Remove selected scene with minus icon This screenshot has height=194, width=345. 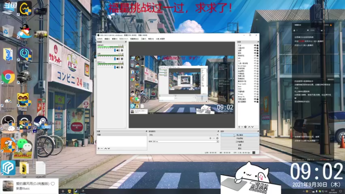102,148
